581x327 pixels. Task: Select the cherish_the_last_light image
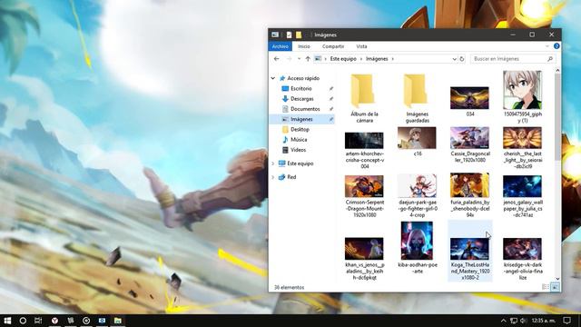pyautogui.click(x=523, y=147)
